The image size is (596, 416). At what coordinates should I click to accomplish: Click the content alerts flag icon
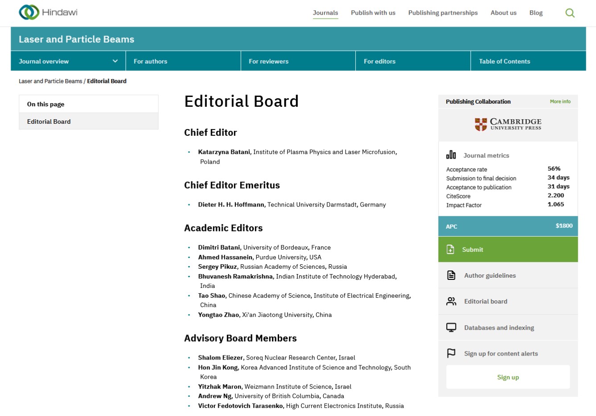pos(451,353)
